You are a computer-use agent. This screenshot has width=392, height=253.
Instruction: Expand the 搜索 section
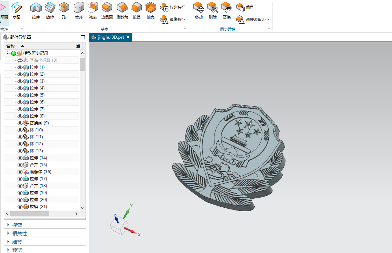click(x=8, y=225)
